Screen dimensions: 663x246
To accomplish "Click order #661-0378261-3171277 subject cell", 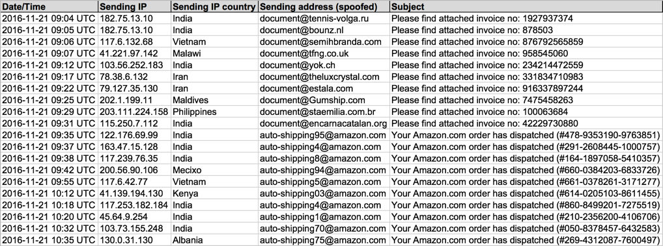I will click(526, 182).
